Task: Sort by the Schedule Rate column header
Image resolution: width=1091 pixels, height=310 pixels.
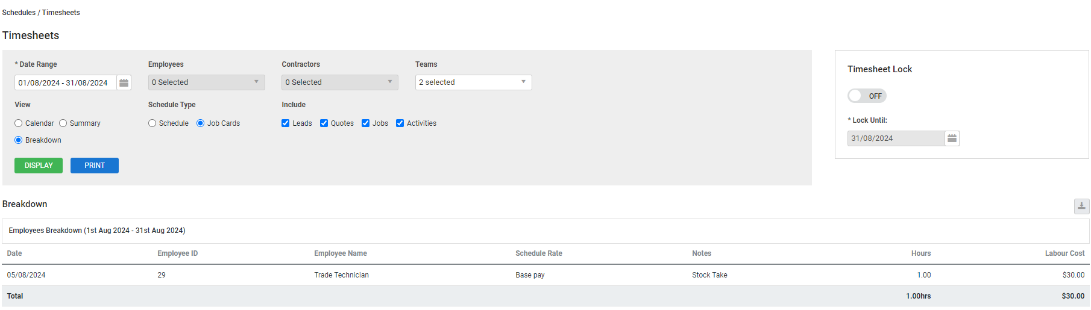Action: (x=539, y=253)
